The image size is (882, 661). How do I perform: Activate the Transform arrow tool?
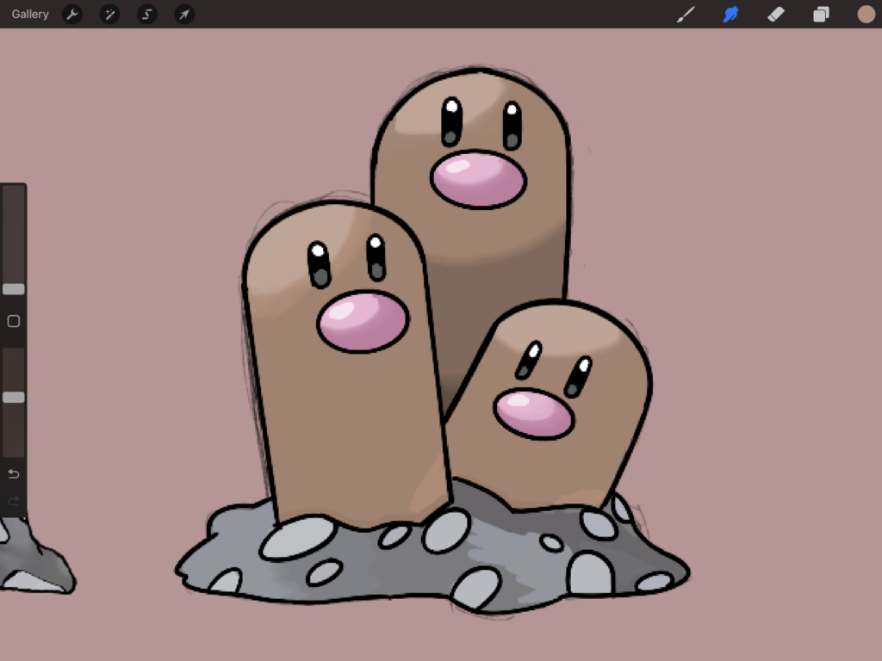point(184,14)
